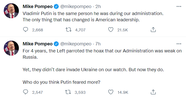Open Mike Pompeo name link on first tweet

(x=38, y=7)
